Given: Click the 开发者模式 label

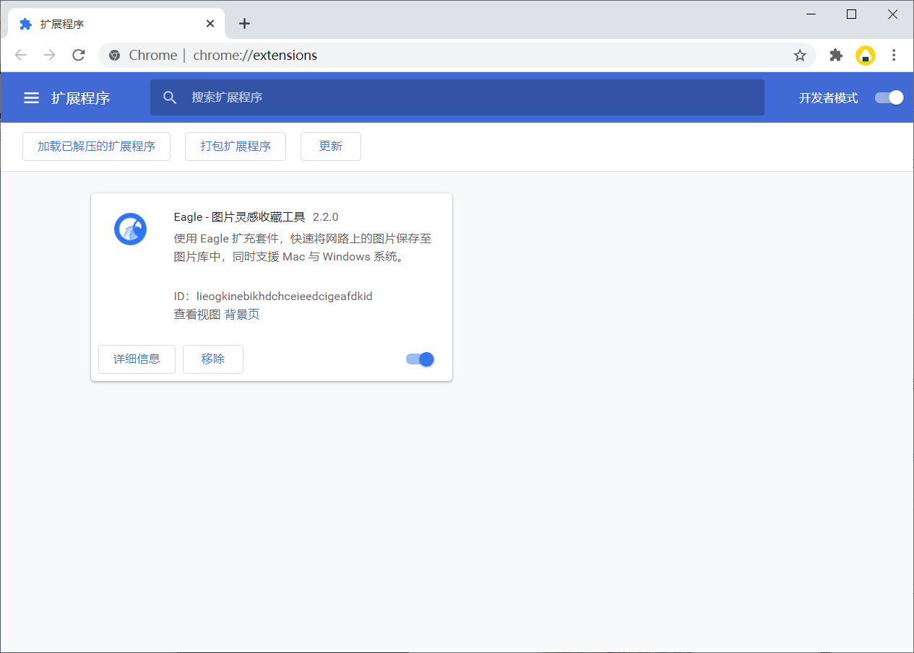Looking at the screenshot, I should click(x=829, y=98).
